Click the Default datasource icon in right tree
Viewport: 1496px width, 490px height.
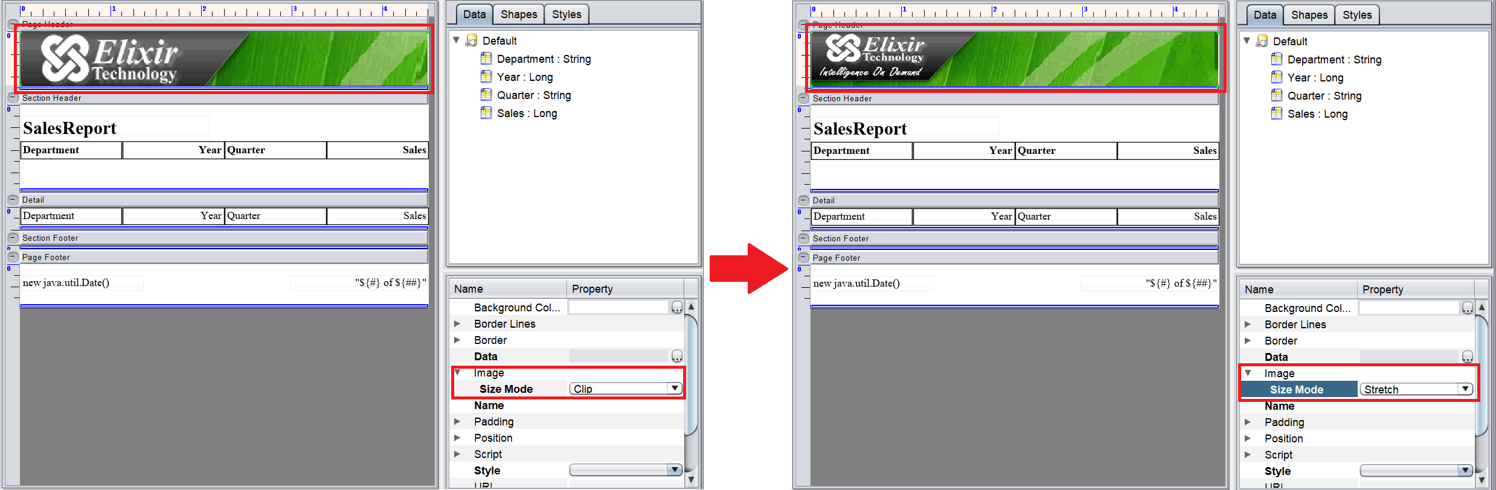click(x=1262, y=41)
